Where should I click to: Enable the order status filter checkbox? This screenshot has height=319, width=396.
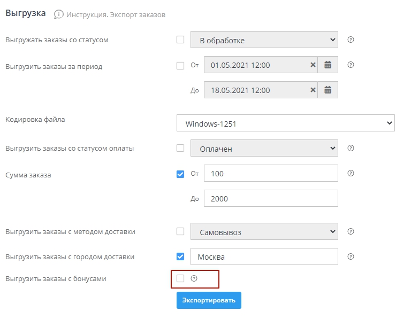pyautogui.click(x=180, y=40)
